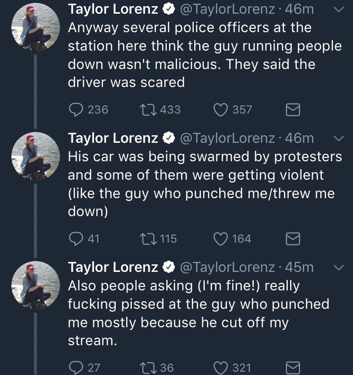Like the tweet with 357 likes
Image resolution: width=353 pixels, height=375 pixels.
coord(220,110)
